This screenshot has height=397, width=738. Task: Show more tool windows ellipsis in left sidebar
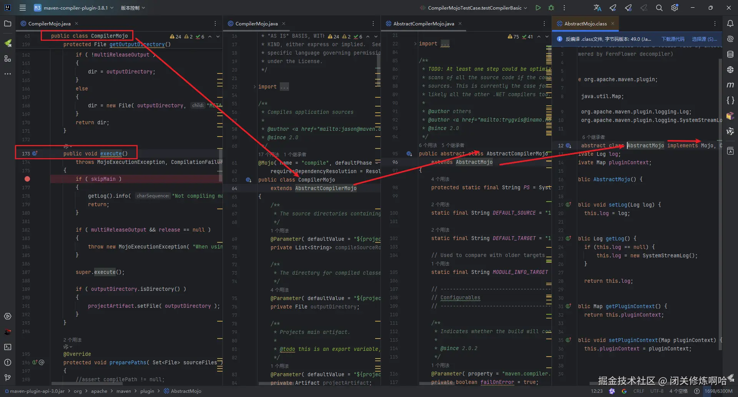click(x=8, y=73)
